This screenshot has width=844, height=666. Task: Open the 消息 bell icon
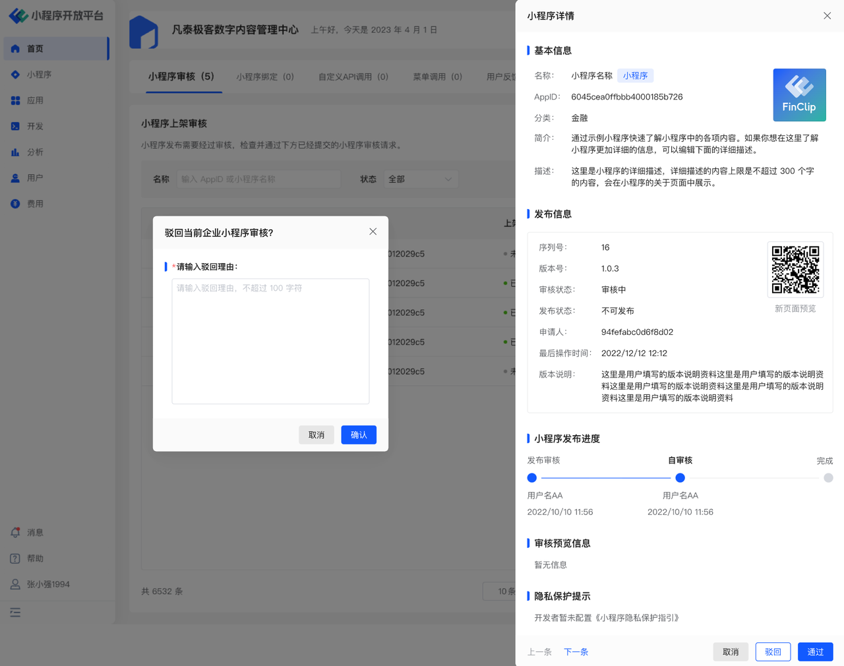pyautogui.click(x=15, y=532)
